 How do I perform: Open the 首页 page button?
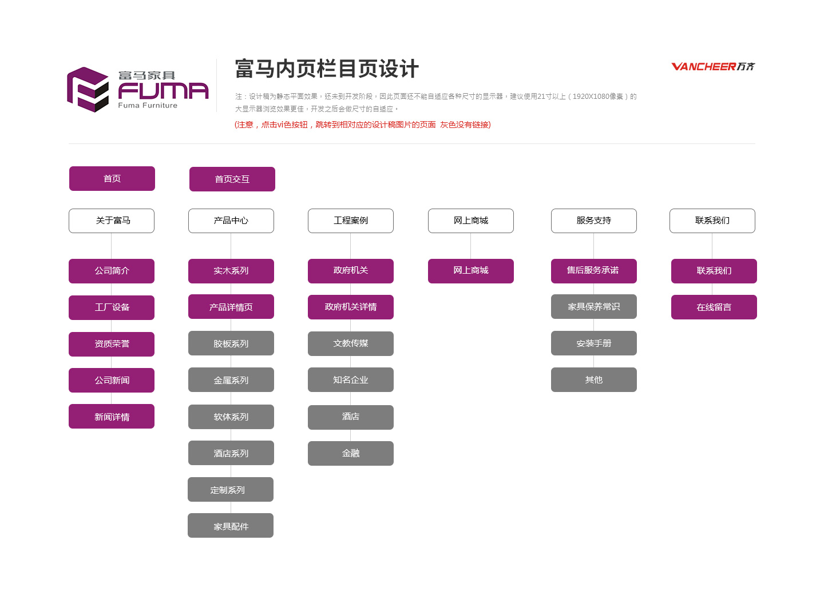click(112, 179)
